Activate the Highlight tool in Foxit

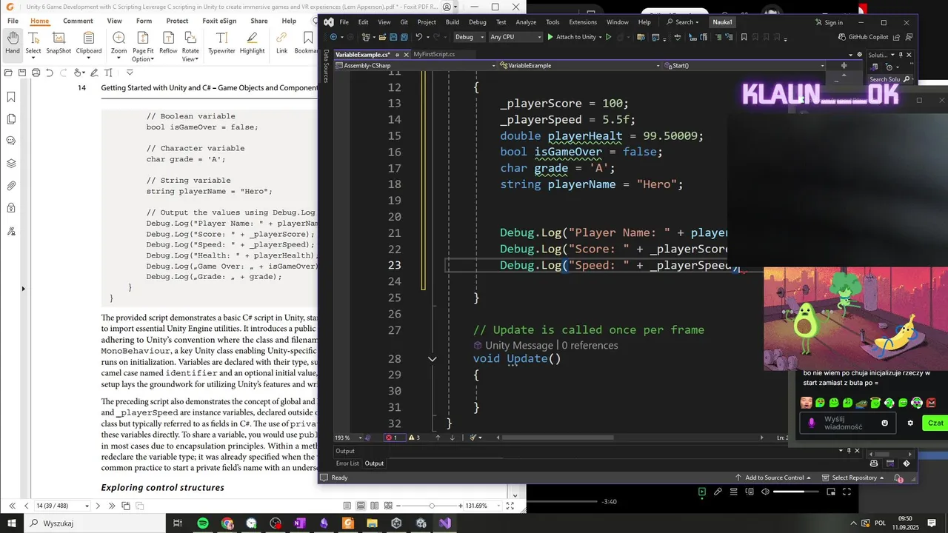pos(252,43)
